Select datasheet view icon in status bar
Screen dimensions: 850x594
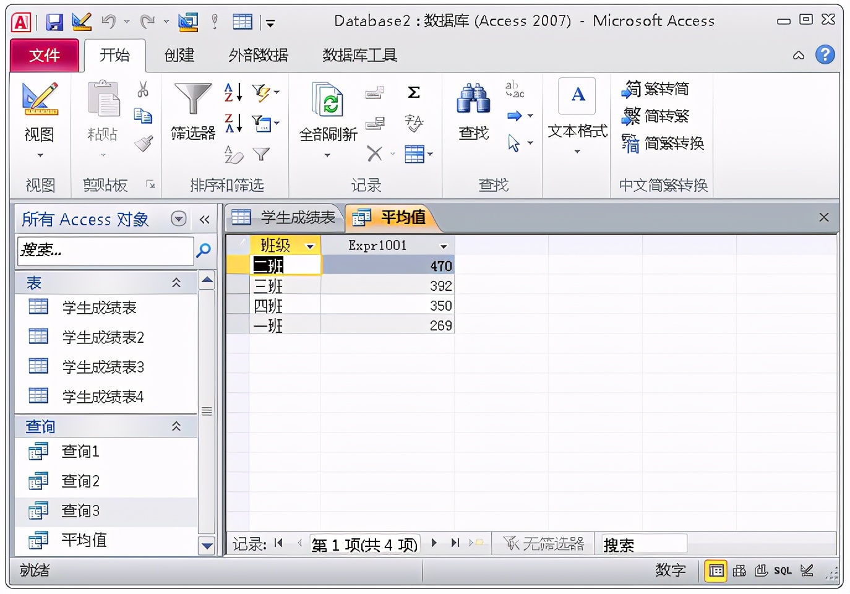pos(716,570)
